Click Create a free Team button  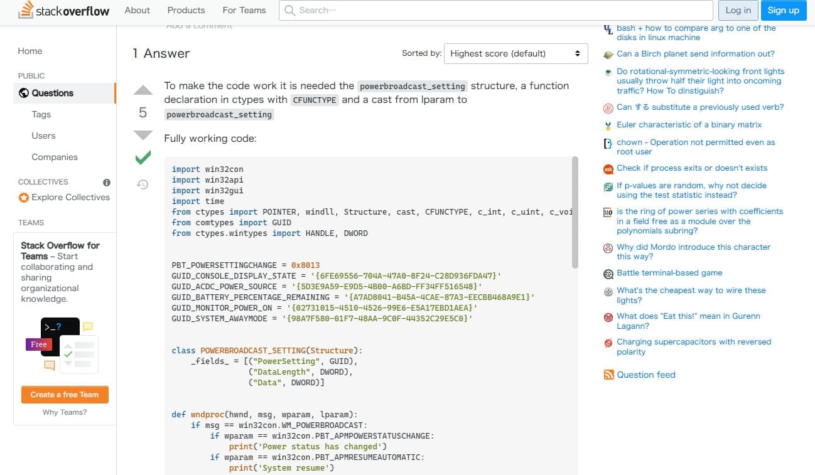pyautogui.click(x=65, y=395)
